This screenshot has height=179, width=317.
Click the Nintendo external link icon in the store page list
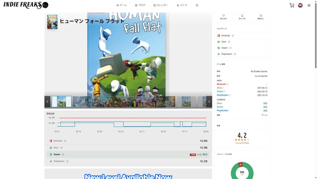(233, 36)
